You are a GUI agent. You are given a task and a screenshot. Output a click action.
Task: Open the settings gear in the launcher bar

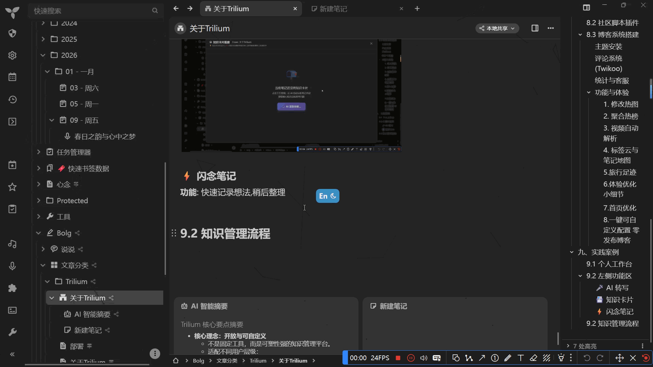pyautogui.click(x=12, y=55)
